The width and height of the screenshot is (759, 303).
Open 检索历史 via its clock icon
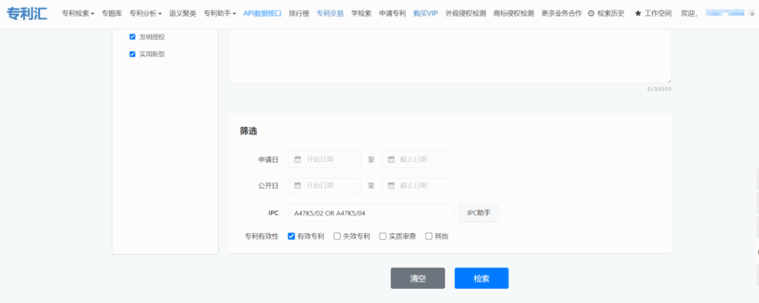click(591, 13)
